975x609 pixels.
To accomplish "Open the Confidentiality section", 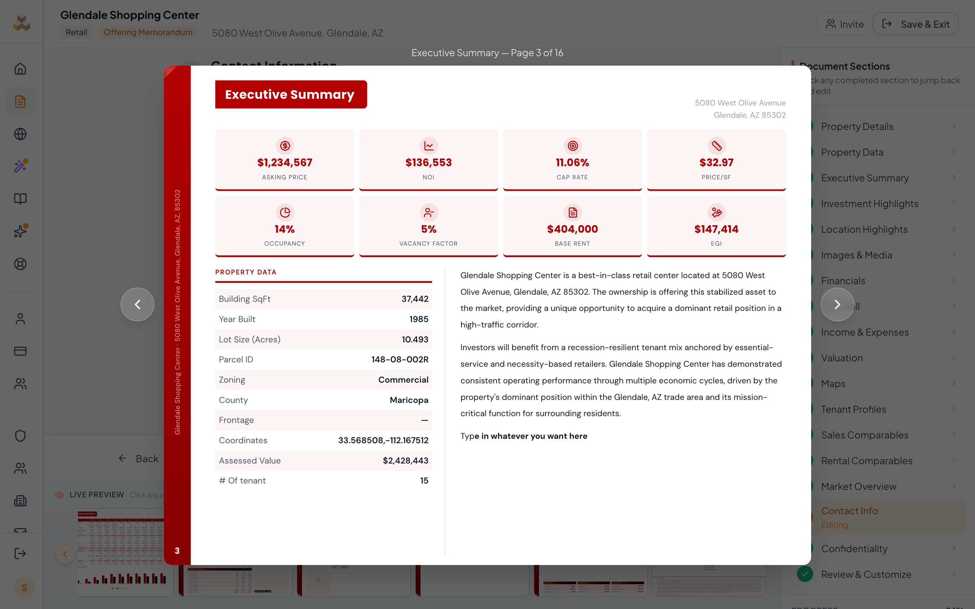I will pos(854,548).
